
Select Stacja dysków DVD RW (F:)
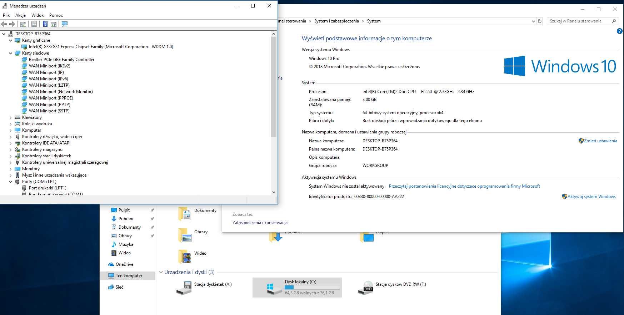tap(392, 288)
